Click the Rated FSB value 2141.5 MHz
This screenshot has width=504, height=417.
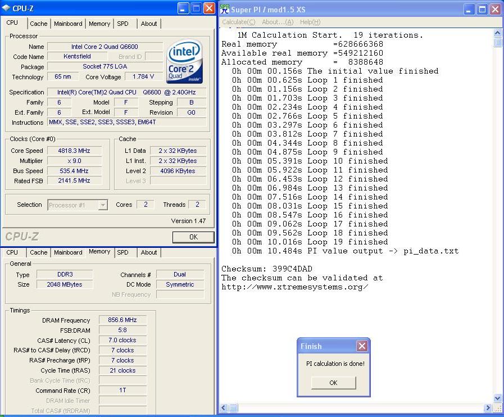[x=74, y=180]
